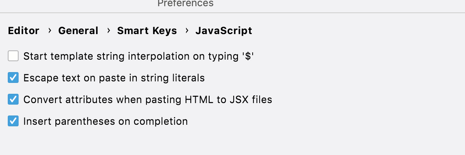Click the empty area below the checkbox options

click(x=232, y=141)
